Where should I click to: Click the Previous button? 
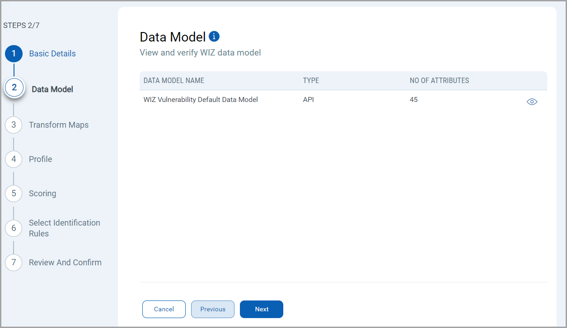click(x=213, y=309)
